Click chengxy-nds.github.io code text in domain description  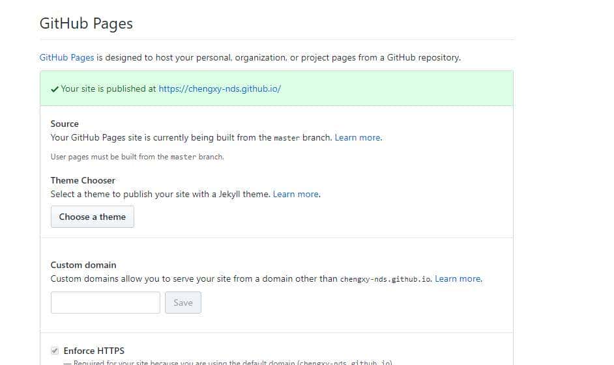coord(386,279)
